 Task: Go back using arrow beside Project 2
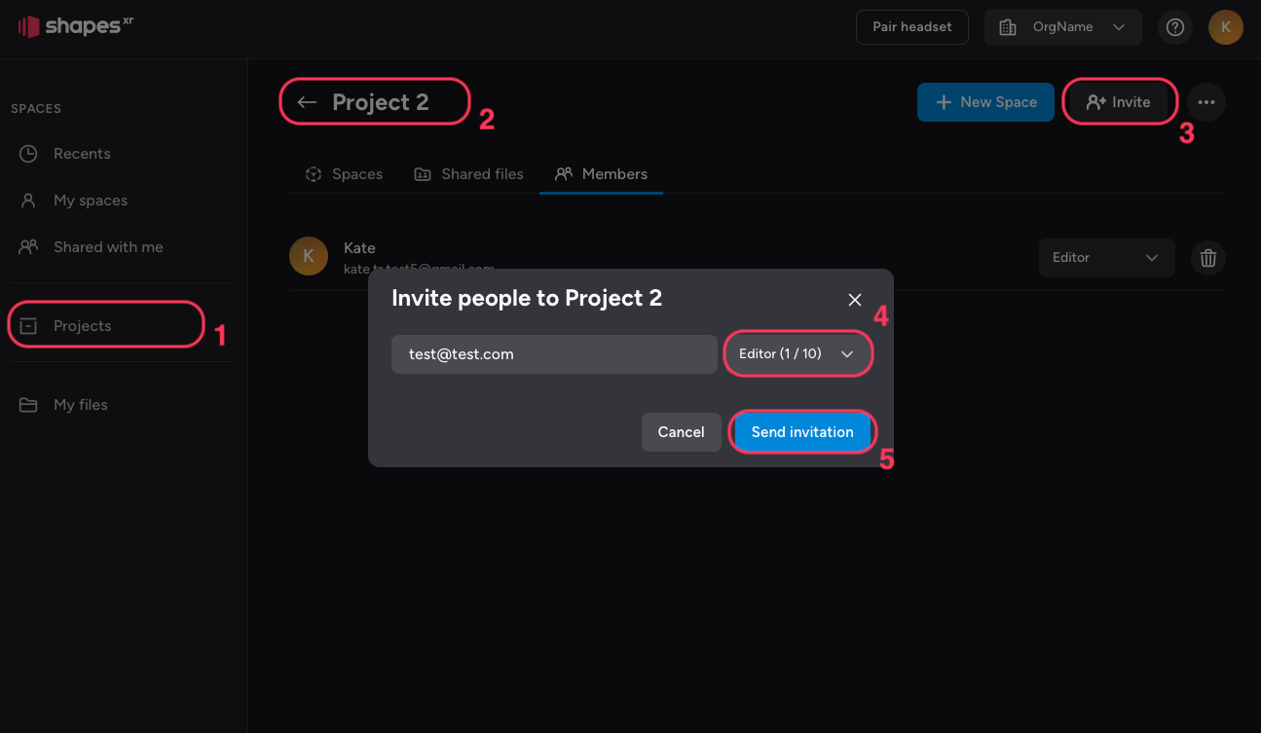click(x=308, y=103)
